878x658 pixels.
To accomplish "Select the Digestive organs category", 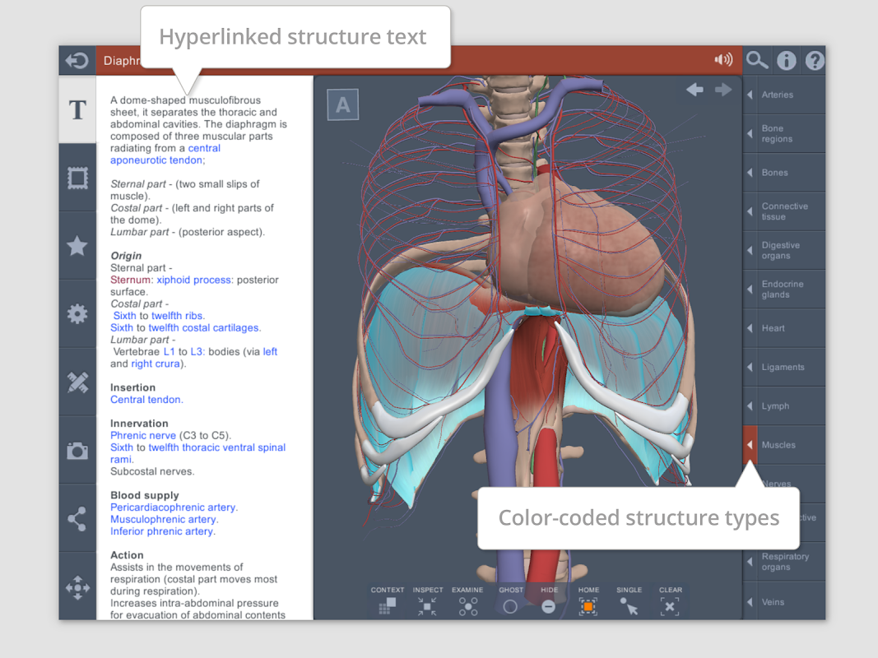I will (783, 250).
